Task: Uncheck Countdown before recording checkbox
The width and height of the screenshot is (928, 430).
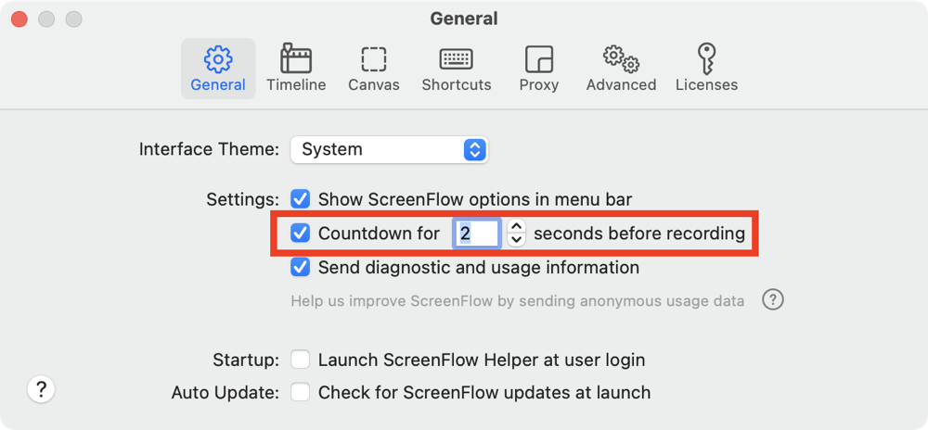Action: click(300, 234)
